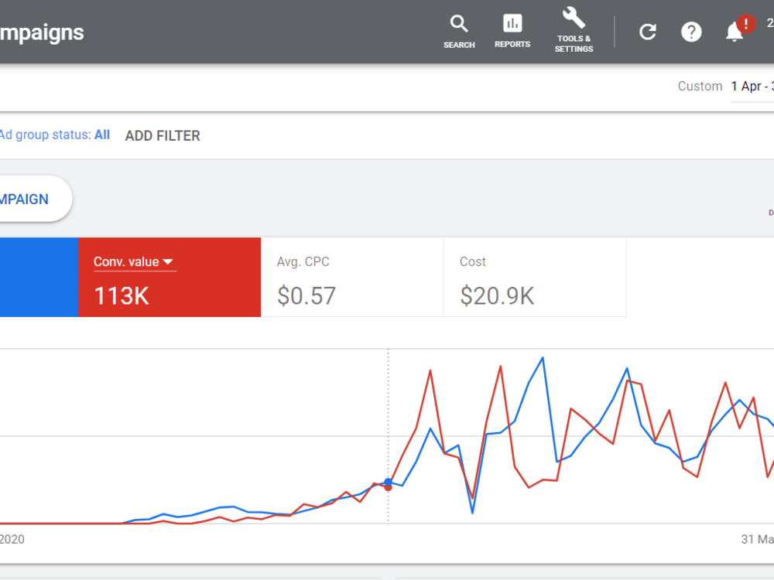Refresh the campaign data
This screenshot has width=774, height=580.
pyautogui.click(x=648, y=32)
